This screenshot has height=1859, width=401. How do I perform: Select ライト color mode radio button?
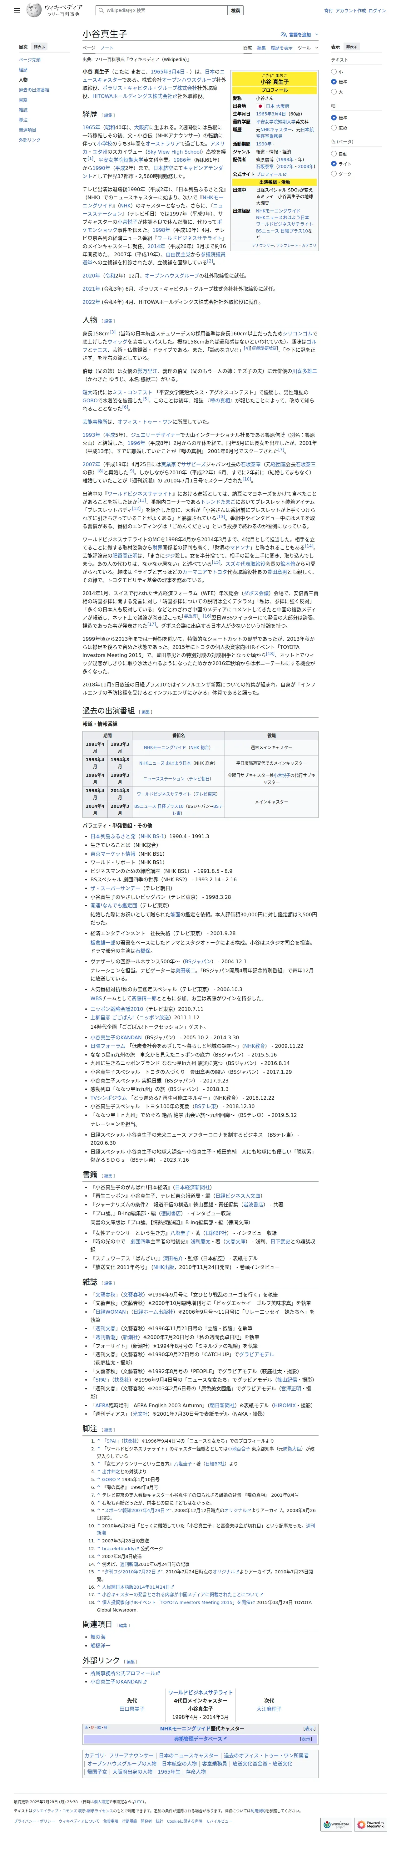(x=334, y=164)
